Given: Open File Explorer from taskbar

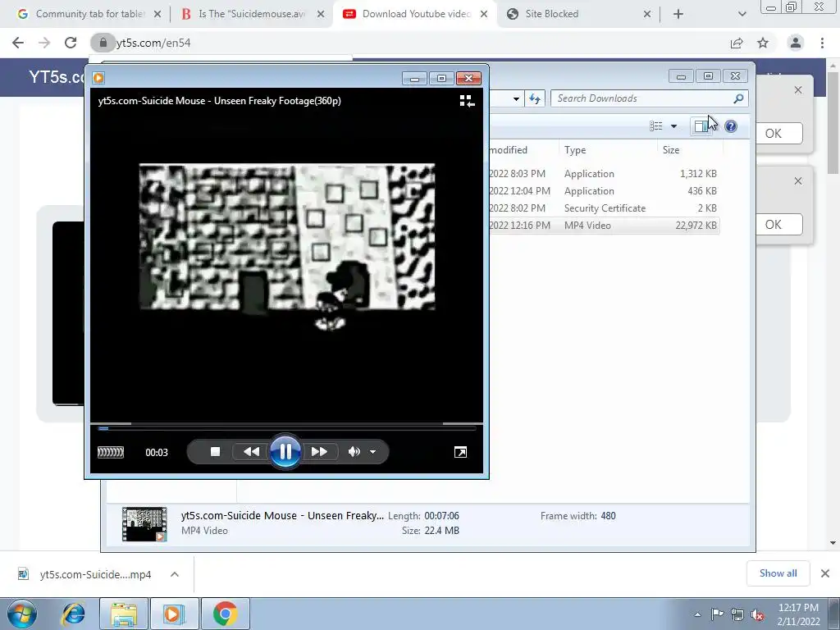Looking at the screenshot, I should click(124, 614).
